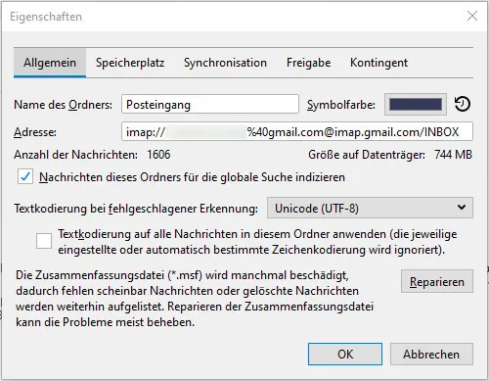Confirm with the OK button

(x=345, y=354)
